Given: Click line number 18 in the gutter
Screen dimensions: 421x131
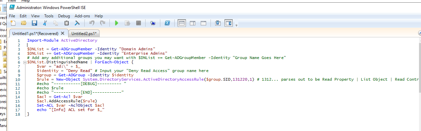Looking at the screenshot, I should pyautogui.click(x=17, y=114).
